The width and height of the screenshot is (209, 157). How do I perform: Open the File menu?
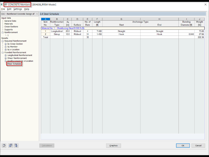[x=3, y=9]
